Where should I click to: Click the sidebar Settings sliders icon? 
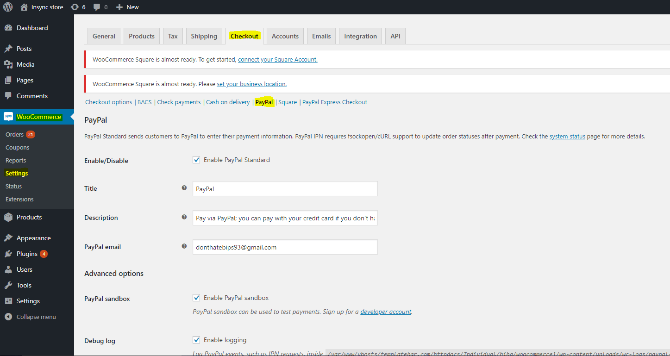(x=8, y=301)
